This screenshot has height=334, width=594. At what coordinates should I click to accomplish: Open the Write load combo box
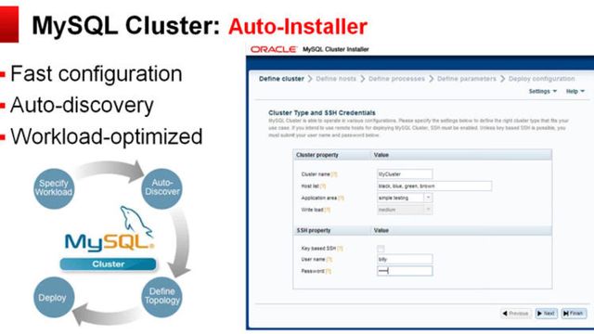click(x=405, y=210)
